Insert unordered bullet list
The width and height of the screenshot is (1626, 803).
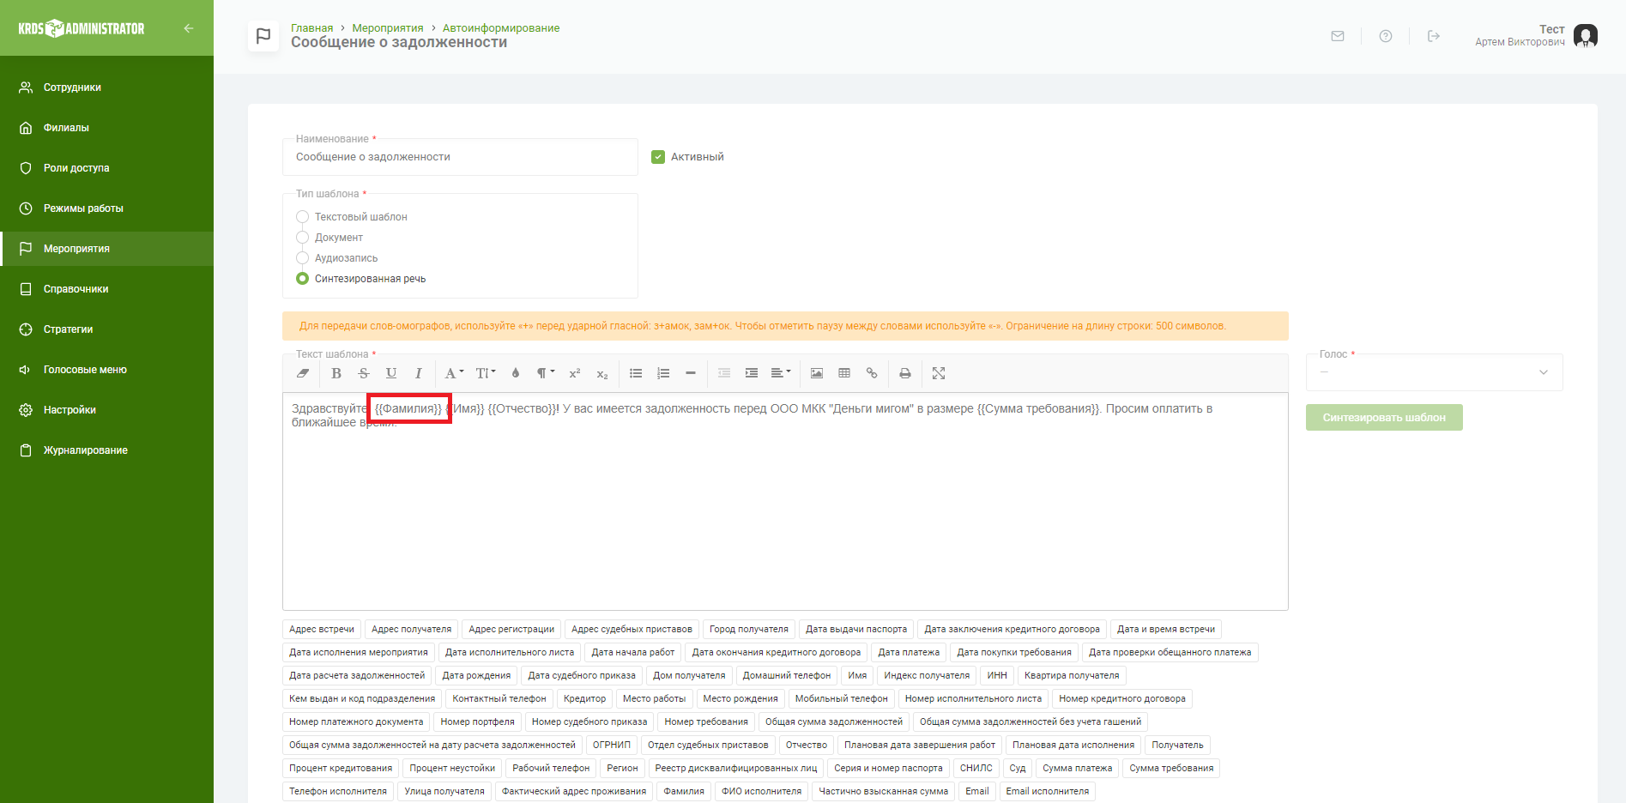(x=636, y=373)
